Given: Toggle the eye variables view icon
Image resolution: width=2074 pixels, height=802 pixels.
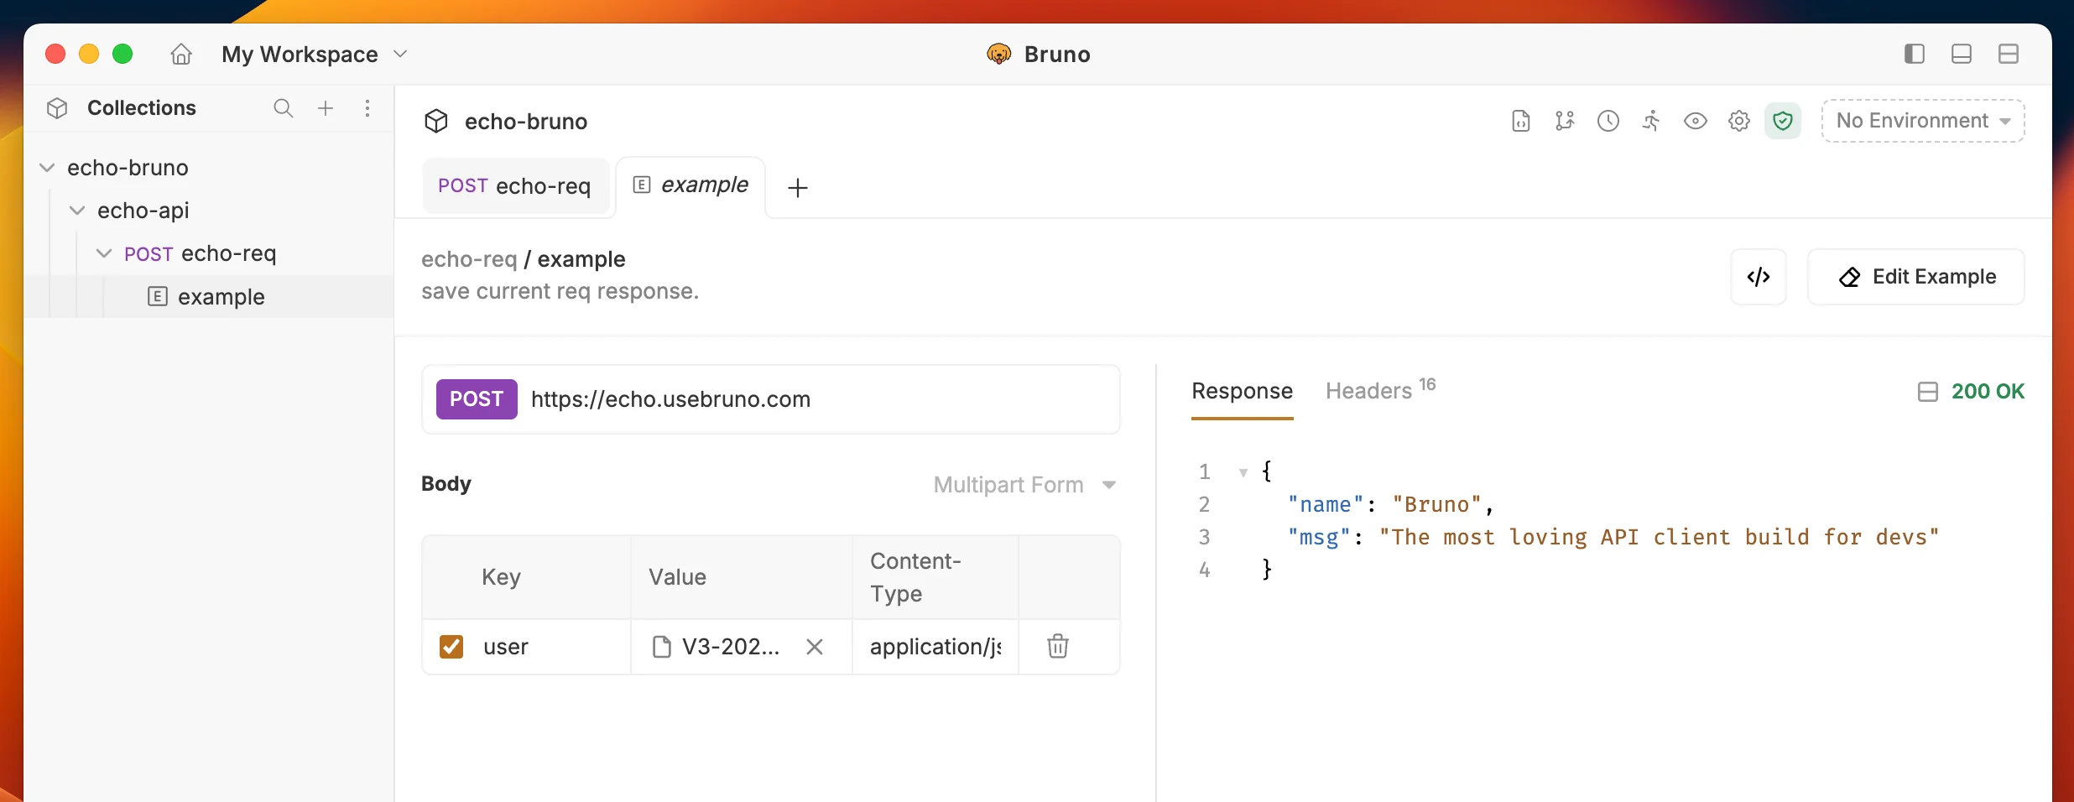Looking at the screenshot, I should tap(1696, 121).
